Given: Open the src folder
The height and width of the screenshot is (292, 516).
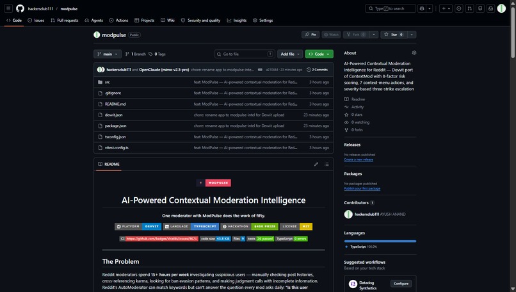Looking at the screenshot, I should pos(108,83).
